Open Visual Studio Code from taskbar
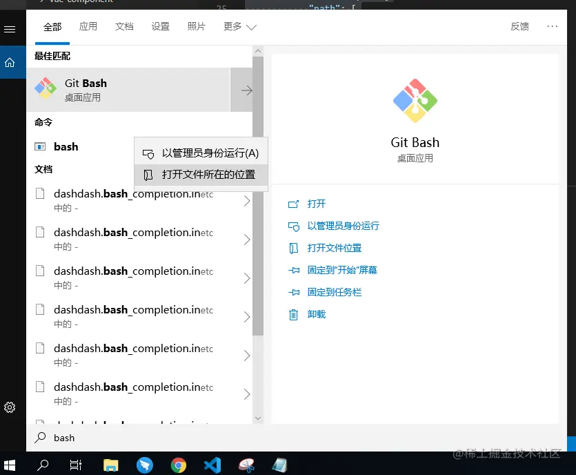 212,465
